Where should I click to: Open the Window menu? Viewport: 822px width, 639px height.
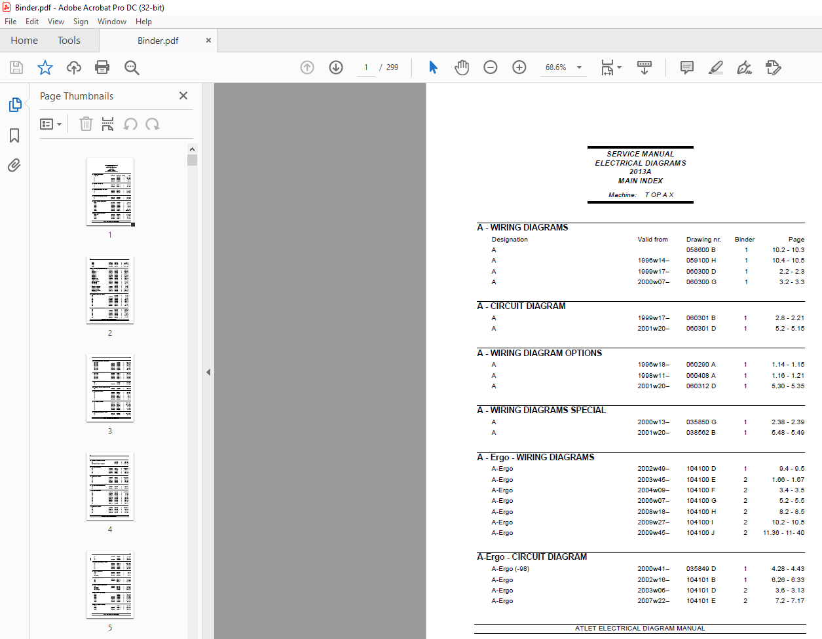(112, 22)
